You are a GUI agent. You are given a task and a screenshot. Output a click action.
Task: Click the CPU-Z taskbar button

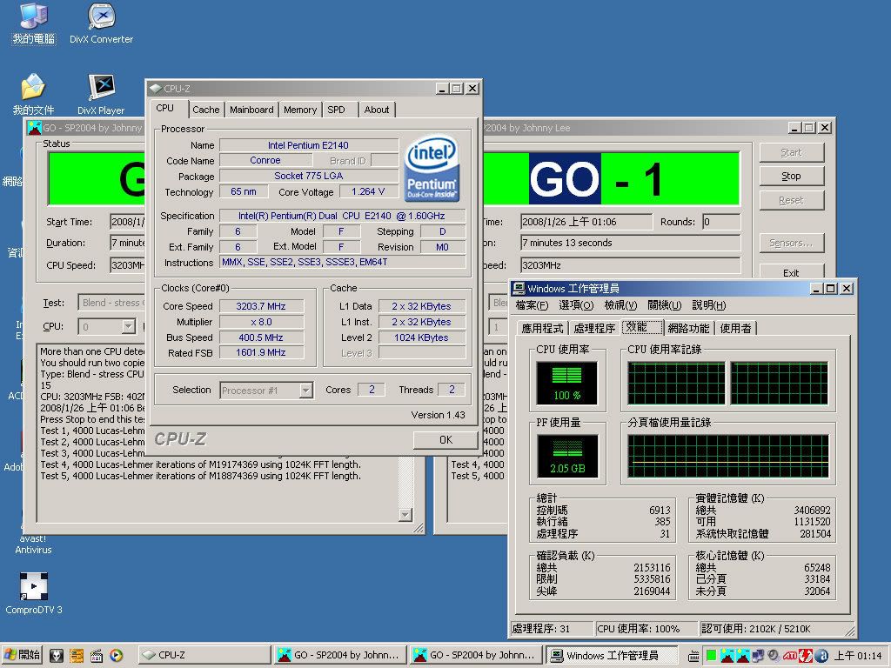[x=203, y=655]
